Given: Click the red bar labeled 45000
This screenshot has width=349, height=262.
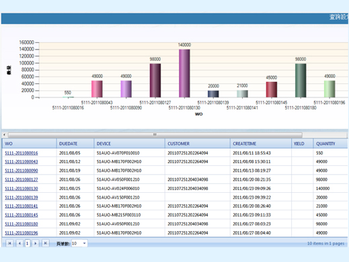Looking at the screenshot, I should 272,89.
